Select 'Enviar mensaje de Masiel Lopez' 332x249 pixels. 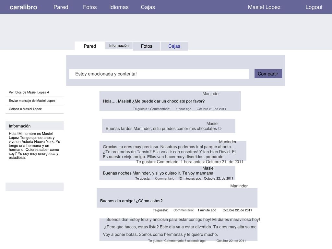[32, 101]
